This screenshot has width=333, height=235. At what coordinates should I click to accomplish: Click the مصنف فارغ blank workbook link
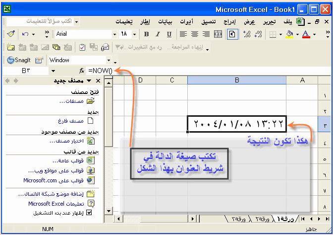[71, 121]
